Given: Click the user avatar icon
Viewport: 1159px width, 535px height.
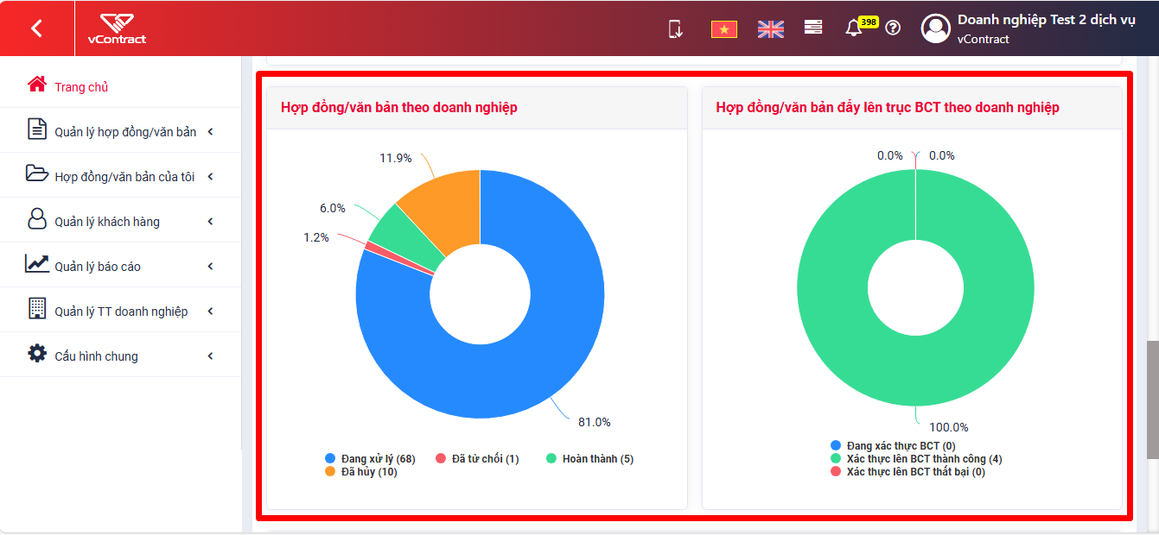Looking at the screenshot, I should (936, 28).
